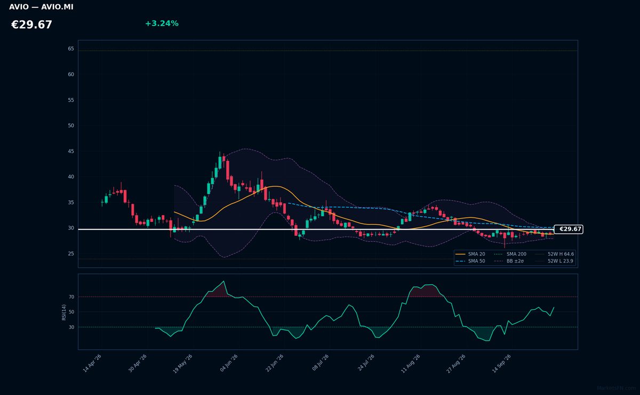Screen dimensions: 640x395
Task: Click the large €29.67 price in header
Action: pos(31,25)
